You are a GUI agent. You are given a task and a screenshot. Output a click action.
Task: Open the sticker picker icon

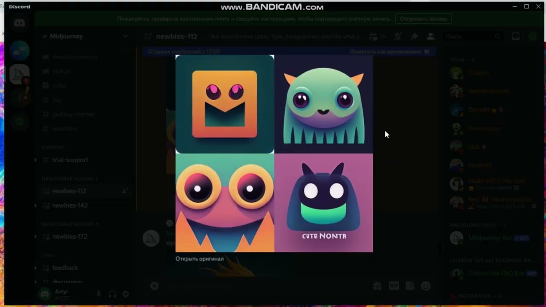[x=410, y=286]
